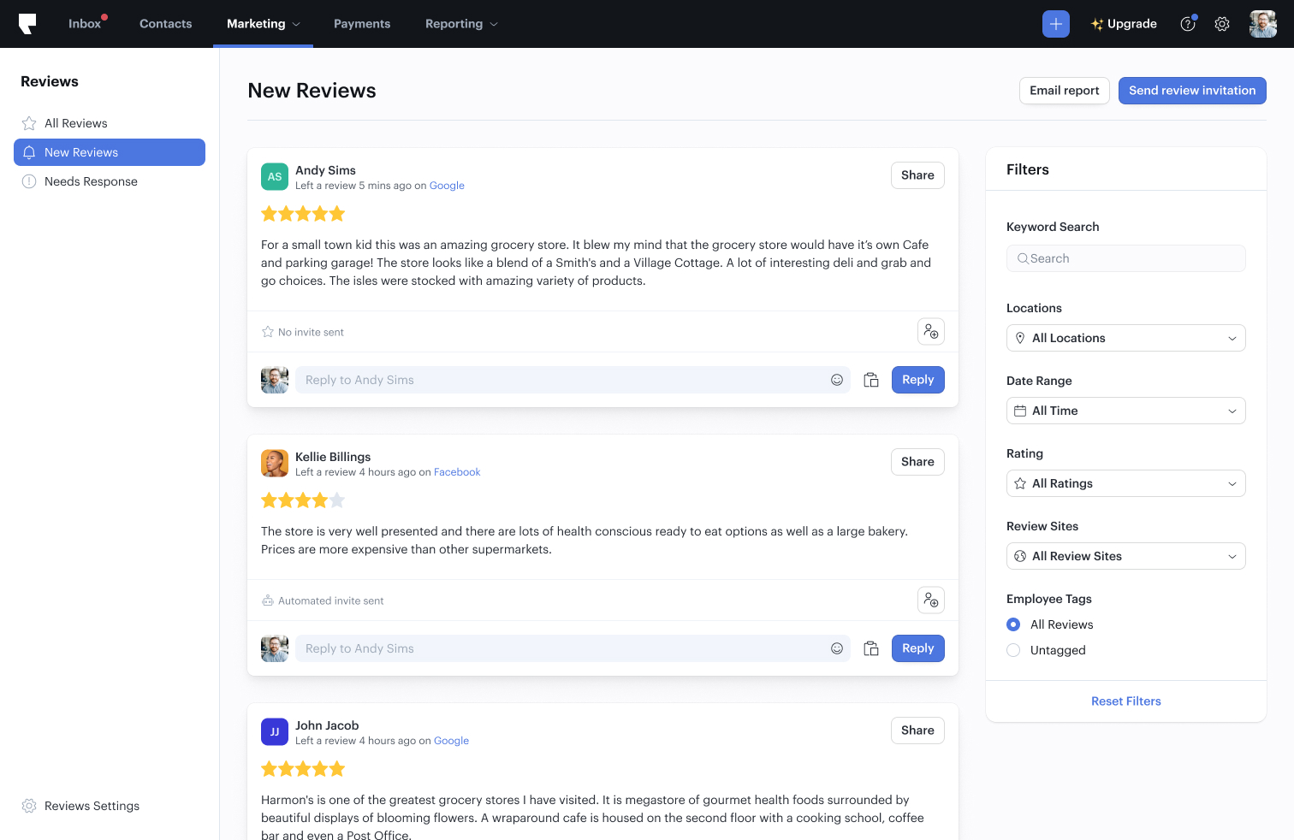Screen dimensions: 1294x840
Task: Open the Reporting menu in top navigation
Action: pos(460,24)
